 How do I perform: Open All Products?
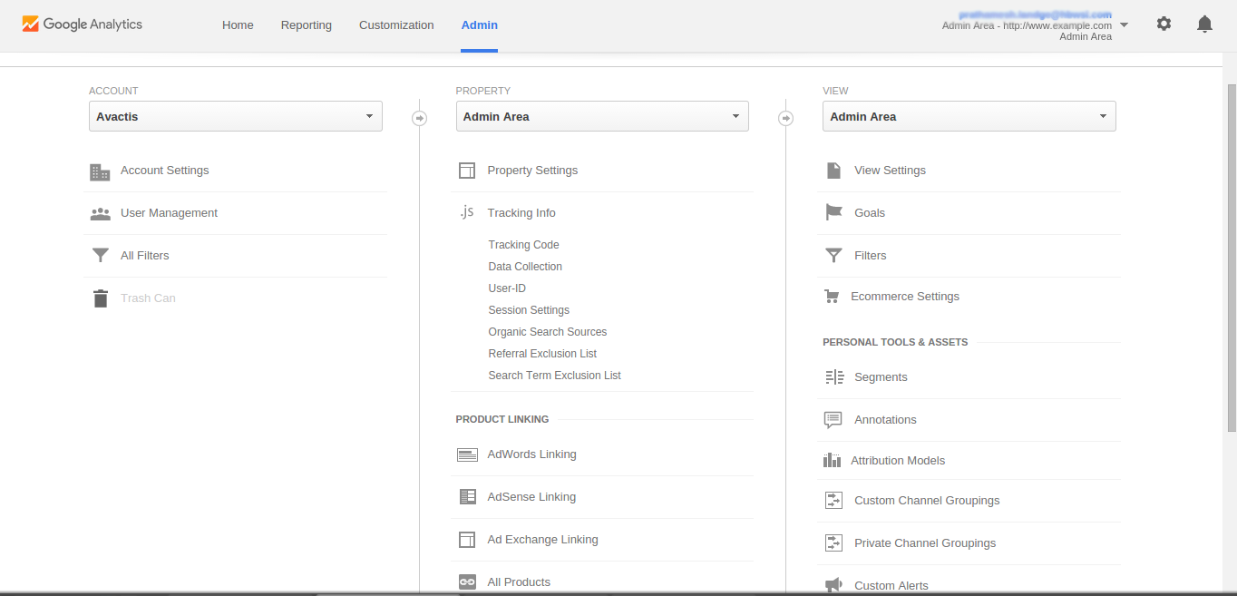(x=519, y=582)
